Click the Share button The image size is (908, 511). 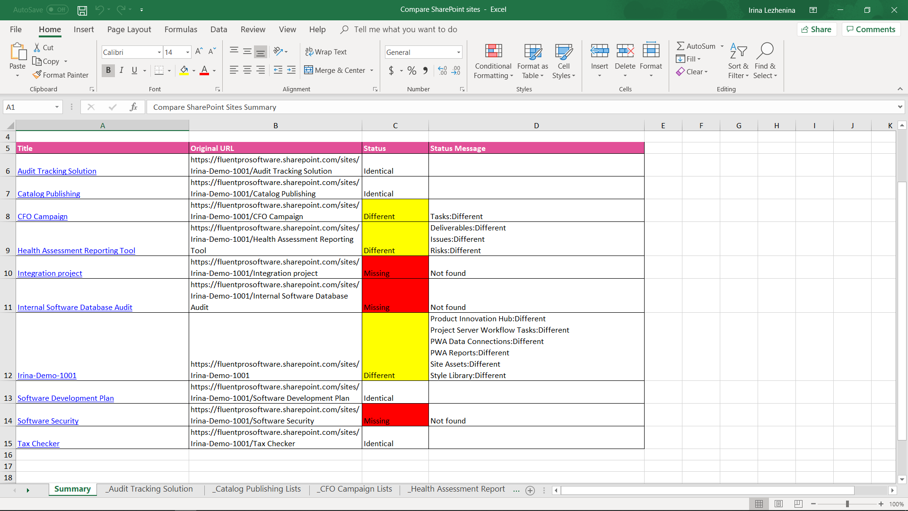pos(817,29)
